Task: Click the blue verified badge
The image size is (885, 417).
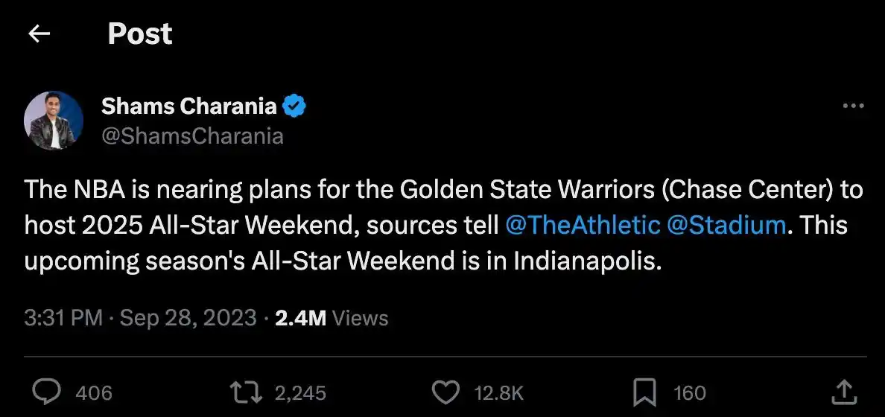Action: pyautogui.click(x=295, y=106)
